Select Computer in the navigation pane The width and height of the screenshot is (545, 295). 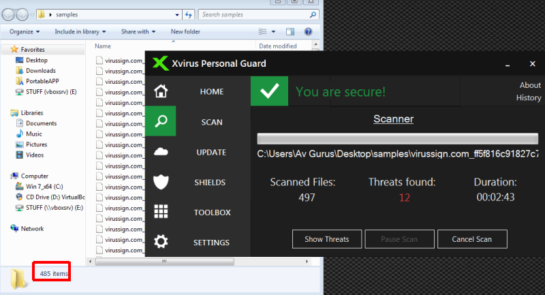[x=35, y=176]
